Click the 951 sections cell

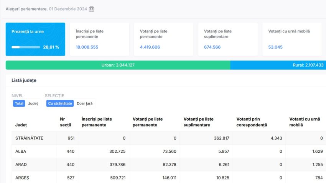[71, 138]
